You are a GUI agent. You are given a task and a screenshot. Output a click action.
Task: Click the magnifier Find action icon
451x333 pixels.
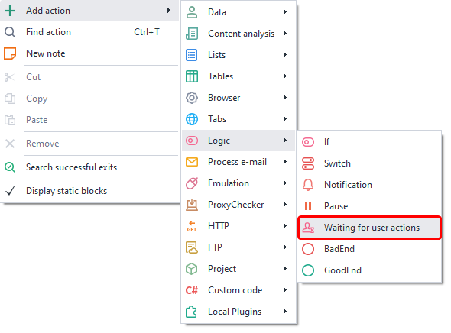(x=10, y=32)
